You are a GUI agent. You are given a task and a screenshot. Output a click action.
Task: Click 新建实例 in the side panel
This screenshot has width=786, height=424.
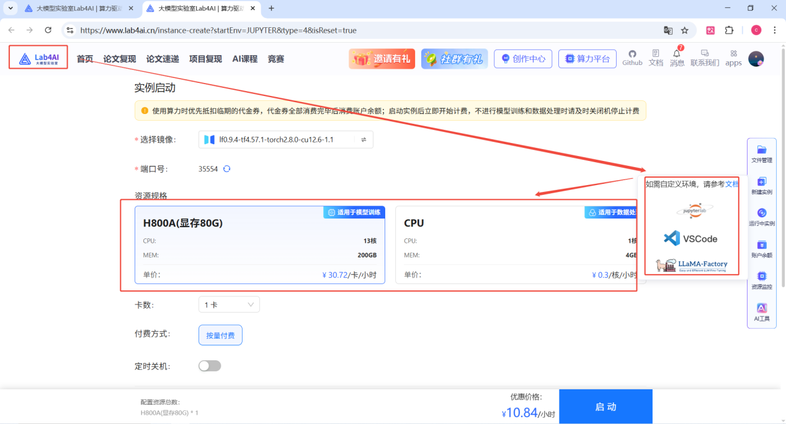[x=762, y=185]
